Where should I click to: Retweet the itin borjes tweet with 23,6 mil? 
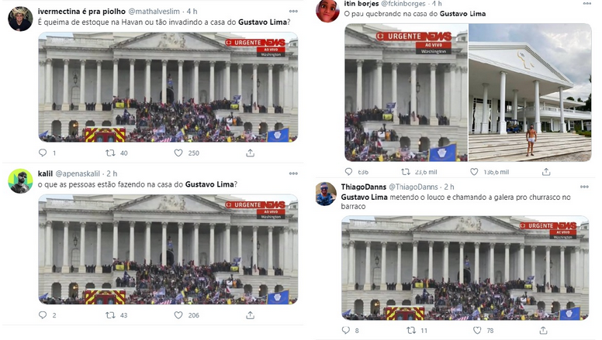pos(406,172)
